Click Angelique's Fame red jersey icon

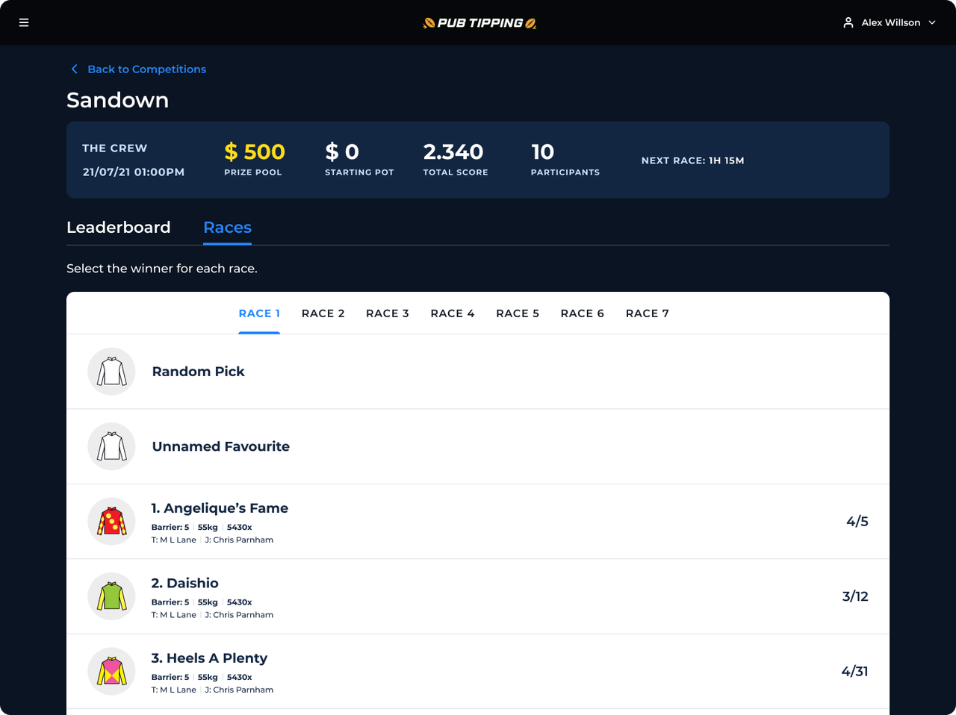tap(111, 522)
